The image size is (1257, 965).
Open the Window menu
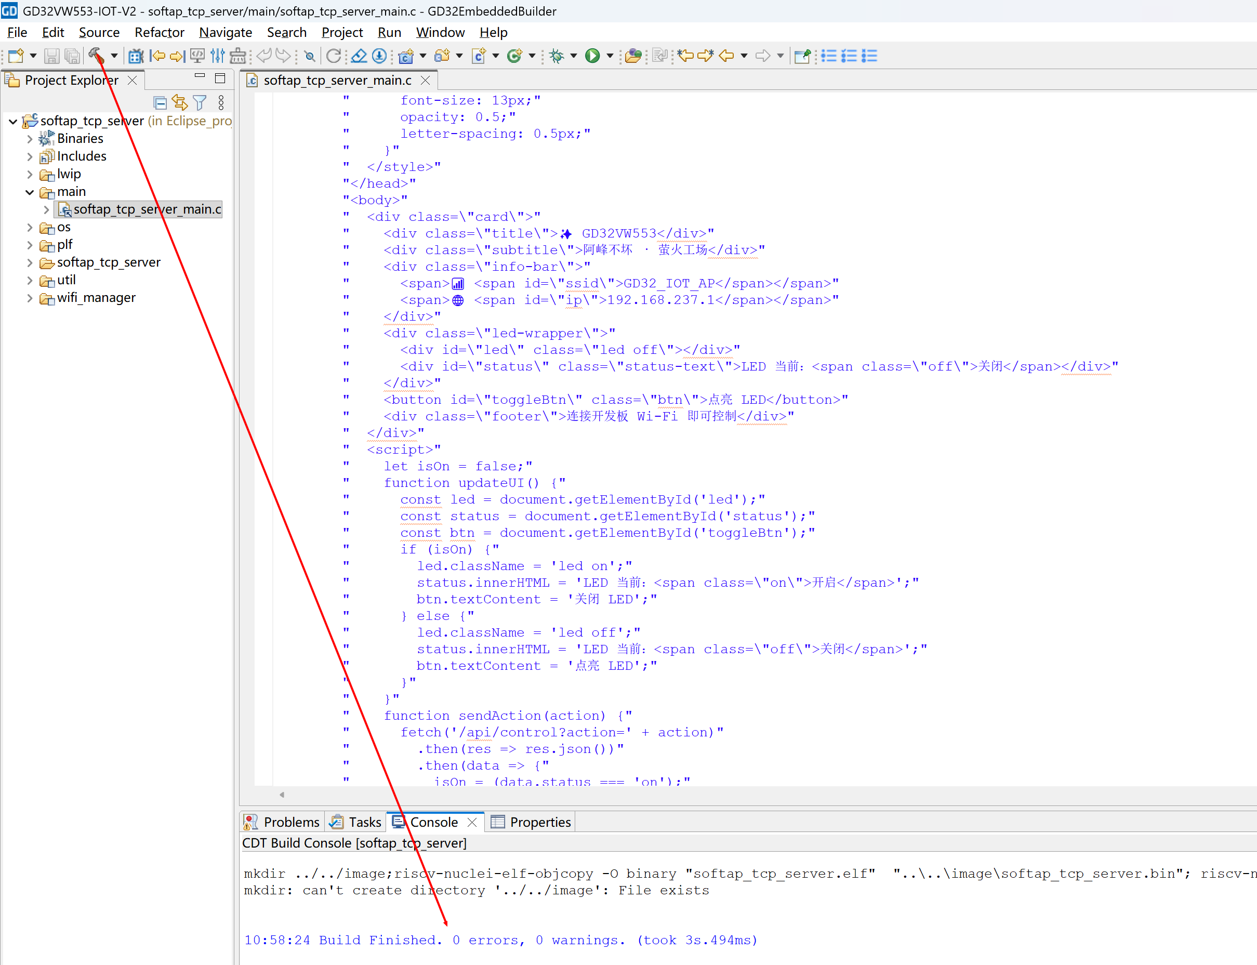click(x=441, y=32)
